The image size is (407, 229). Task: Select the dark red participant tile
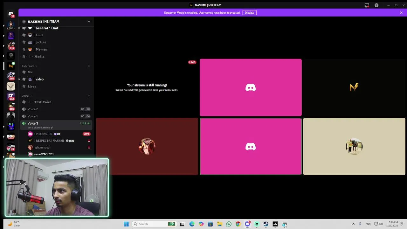(x=147, y=147)
